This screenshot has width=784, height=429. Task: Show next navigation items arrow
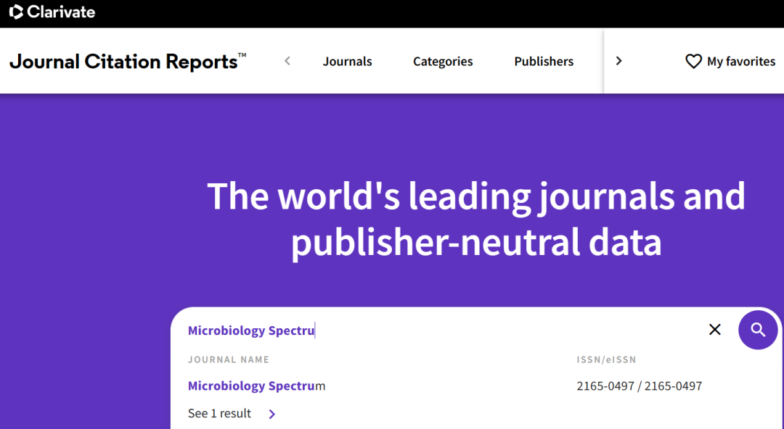[618, 61]
